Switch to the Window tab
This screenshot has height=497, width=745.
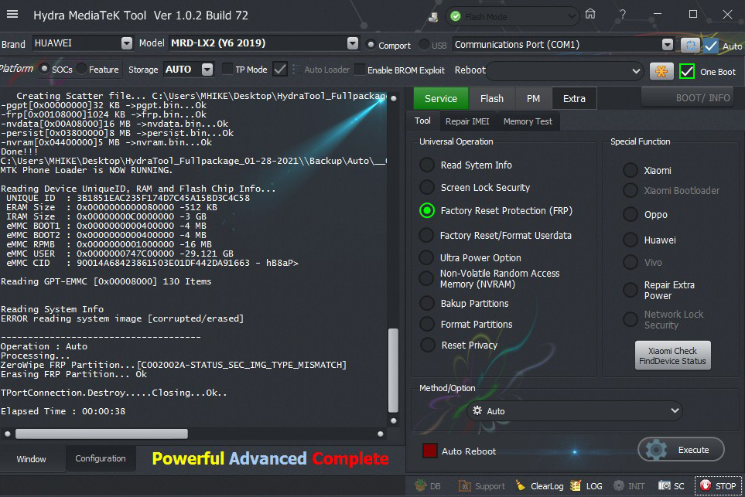[32, 459]
